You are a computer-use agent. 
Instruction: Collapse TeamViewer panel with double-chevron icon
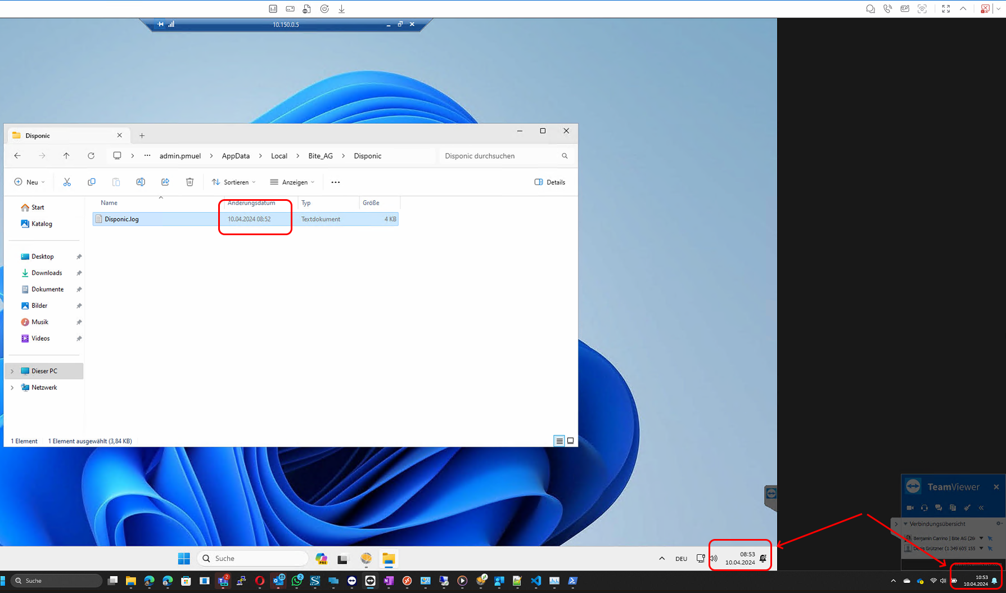coord(981,507)
